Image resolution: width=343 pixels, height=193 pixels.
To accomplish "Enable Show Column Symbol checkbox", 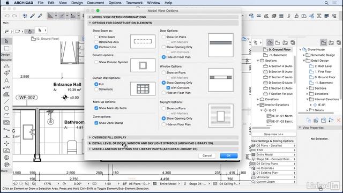I will pos(96,62).
